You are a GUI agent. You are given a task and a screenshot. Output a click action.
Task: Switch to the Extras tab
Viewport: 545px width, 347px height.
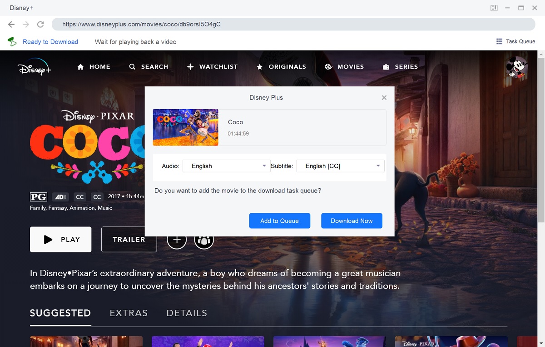tap(129, 313)
